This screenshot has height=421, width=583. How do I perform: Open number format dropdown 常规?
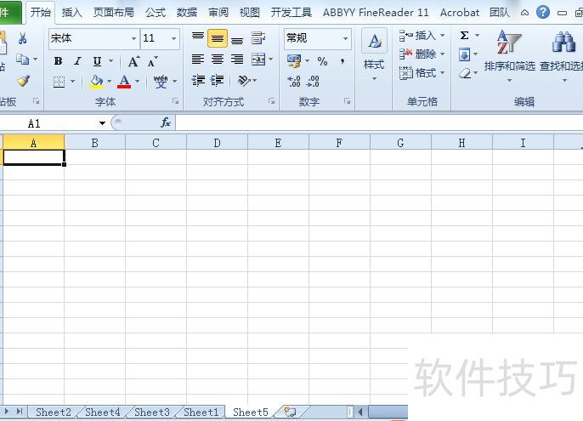tap(345, 39)
